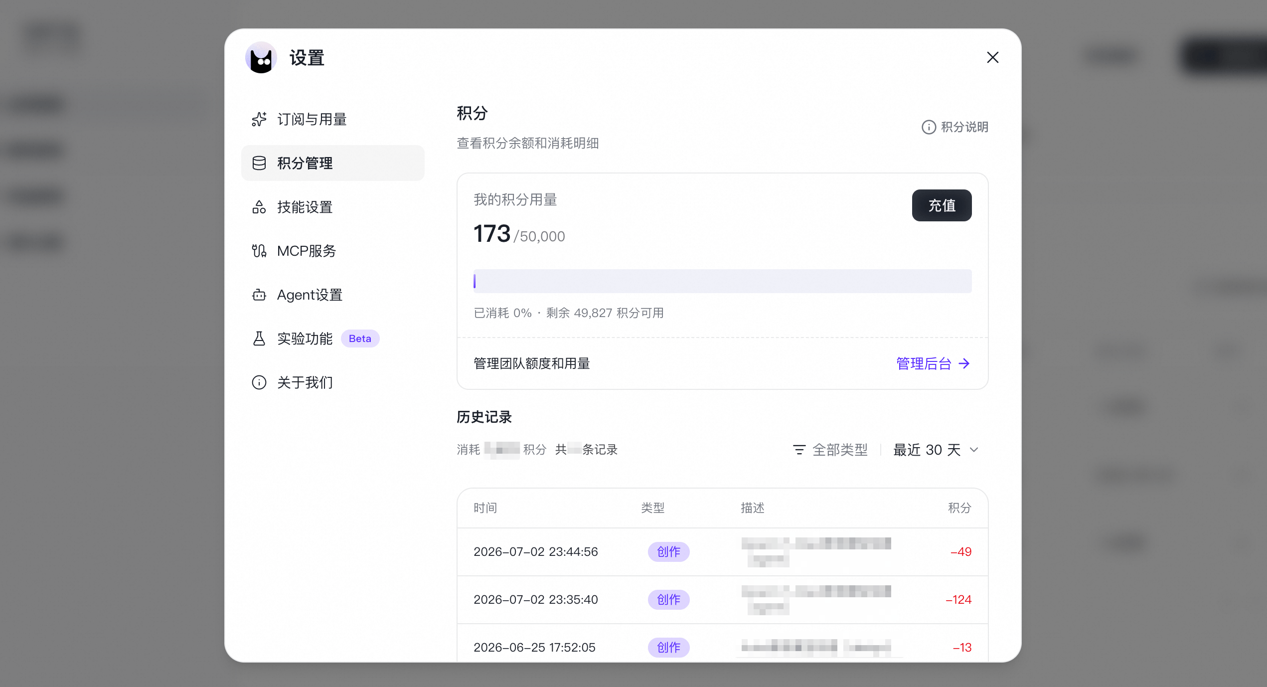Image resolution: width=1267 pixels, height=687 pixels.
Task: Click the connector icon beside MCP服务
Action: (x=259, y=251)
